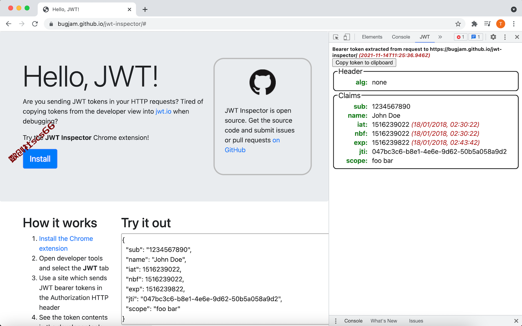Toggle the device toolbar in DevTools
The height and width of the screenshot is (326, 522).
point(347,37)
